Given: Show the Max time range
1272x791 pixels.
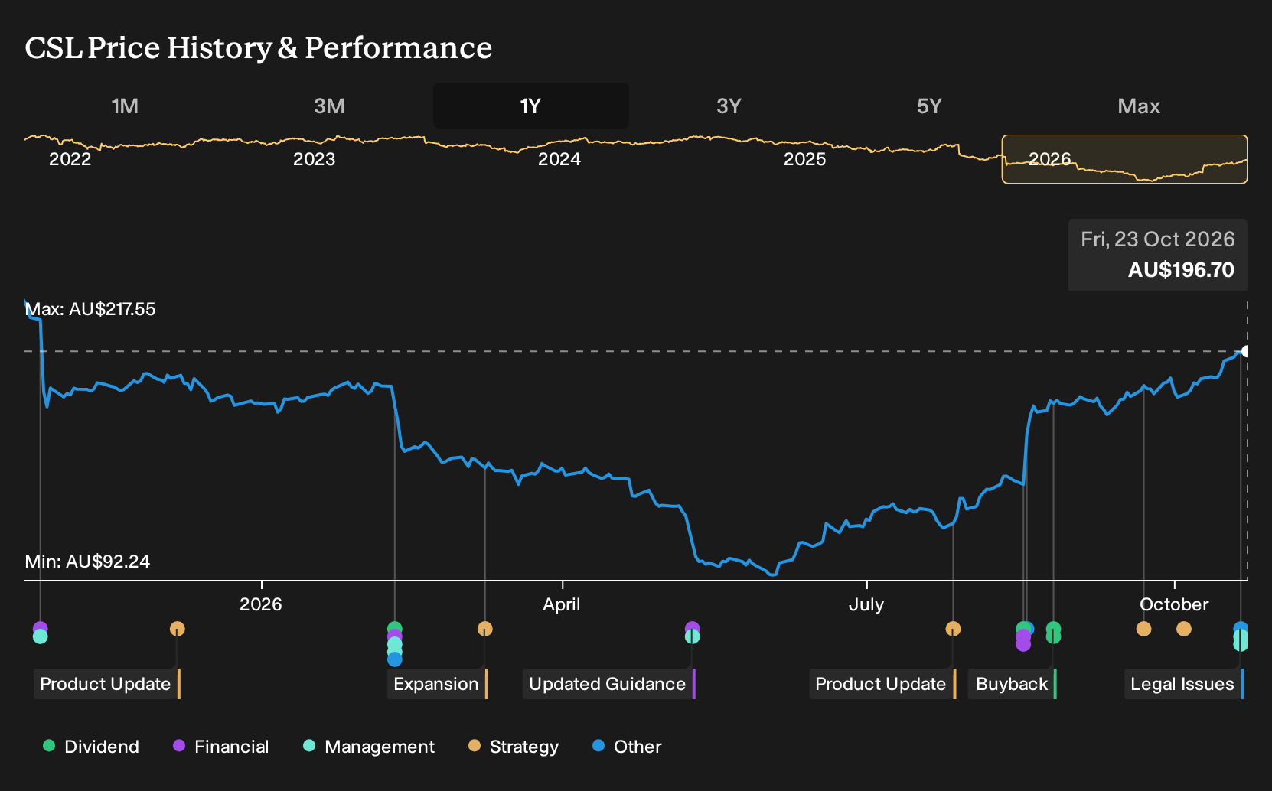Looking at the screenshot, I should point(1139,106).
